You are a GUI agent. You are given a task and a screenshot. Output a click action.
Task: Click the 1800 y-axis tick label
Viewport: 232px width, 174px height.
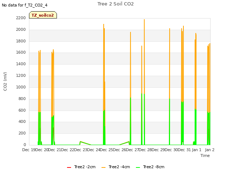click(x=21, y=41)
